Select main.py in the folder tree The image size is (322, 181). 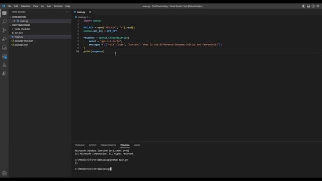click(x=19, y=37)
